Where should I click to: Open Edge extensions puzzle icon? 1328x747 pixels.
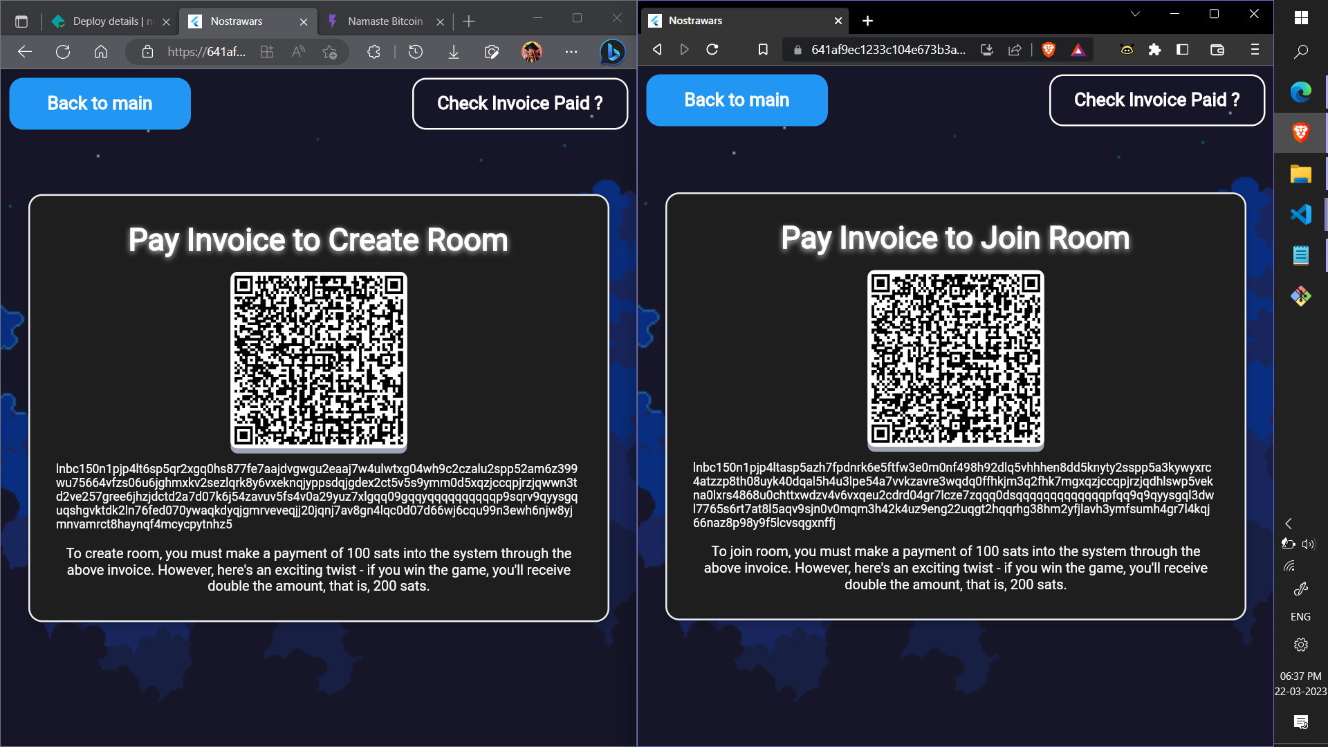coord(374,52)
